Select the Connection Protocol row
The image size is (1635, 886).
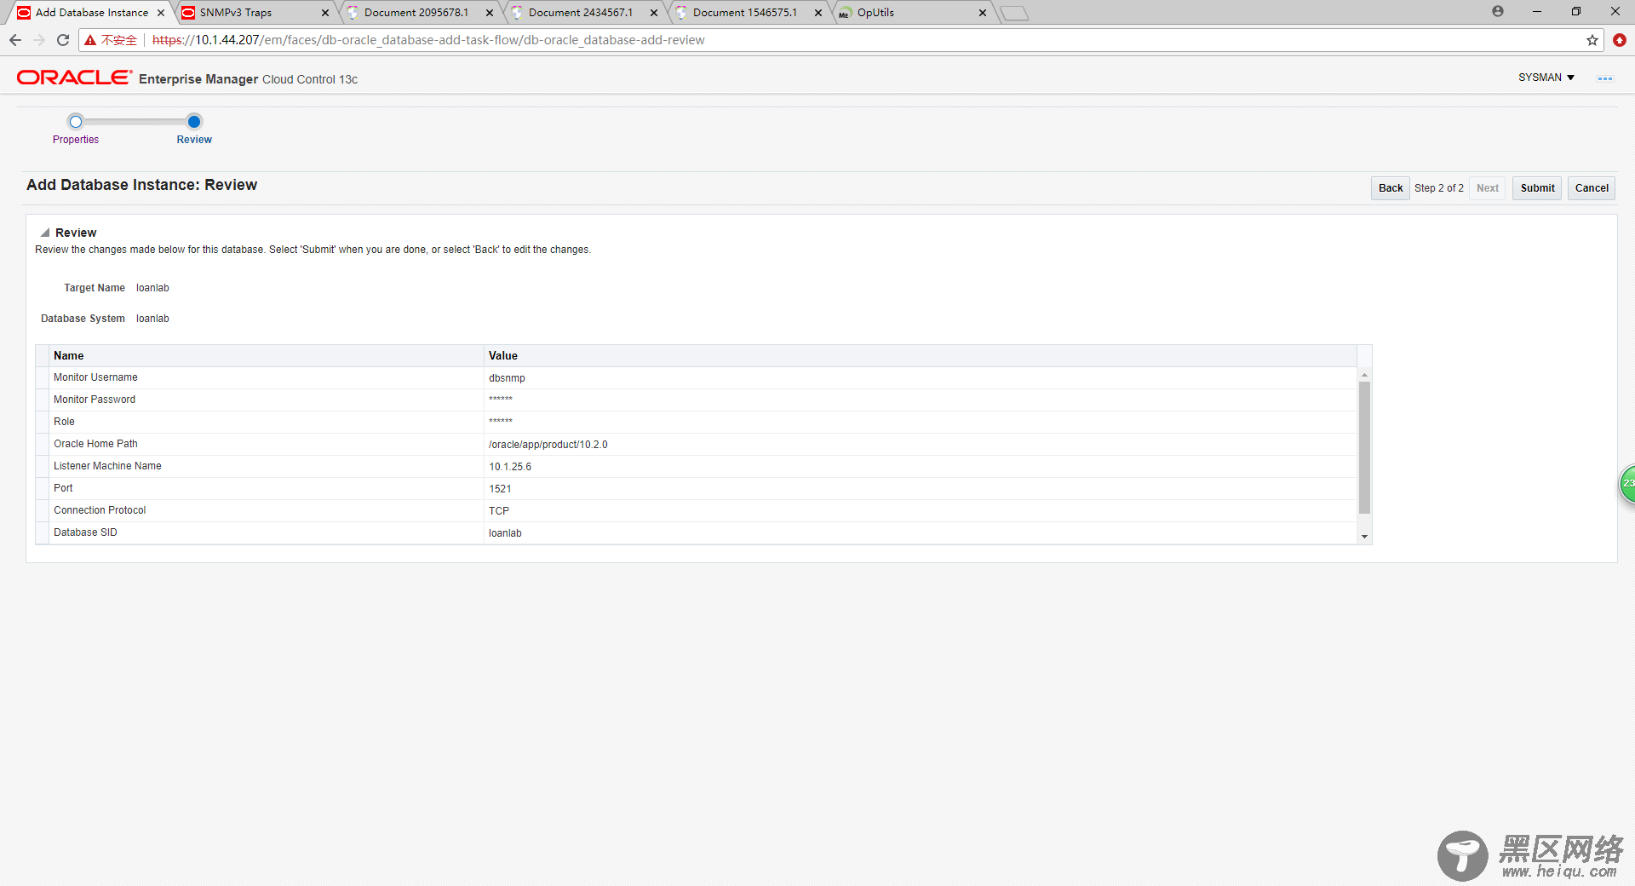point(697,511)
